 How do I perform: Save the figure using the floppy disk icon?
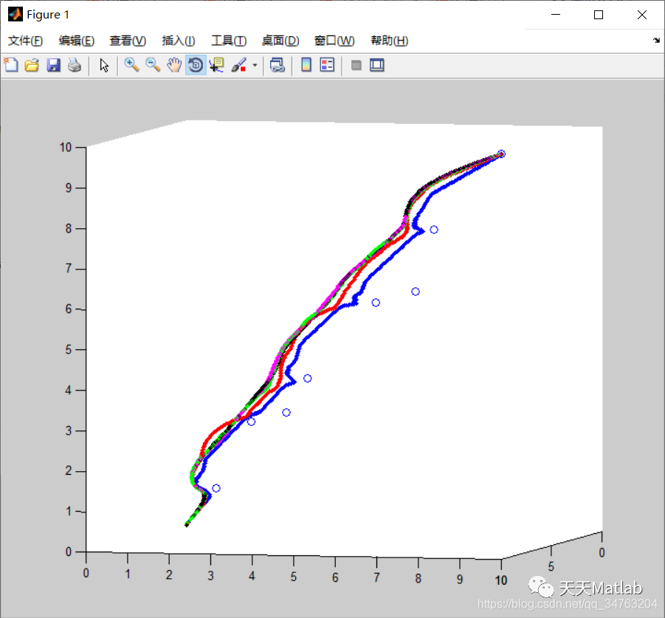tap(53, 65)
